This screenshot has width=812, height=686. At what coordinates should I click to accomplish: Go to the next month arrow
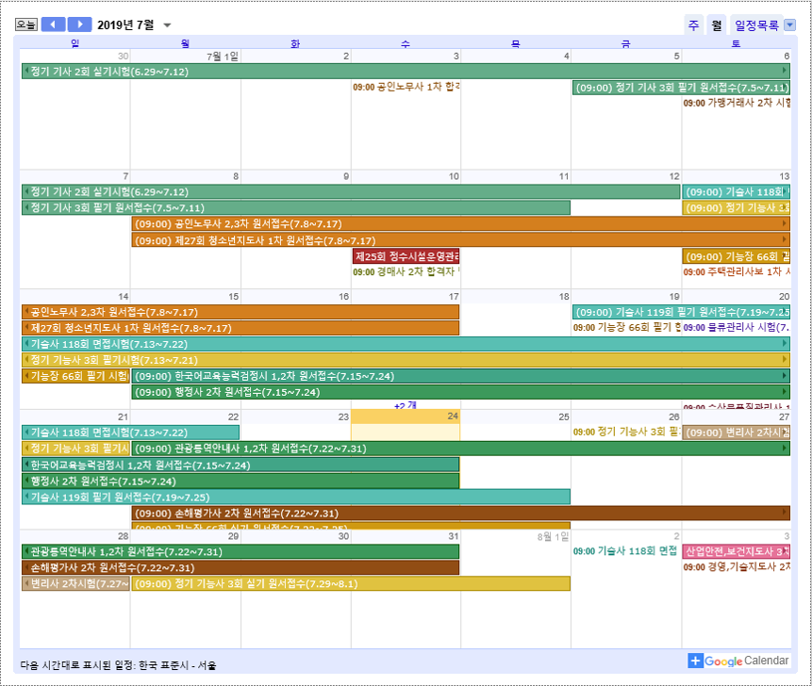click(80, 24)
